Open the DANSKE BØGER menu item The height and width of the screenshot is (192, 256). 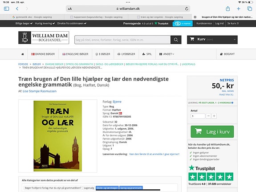tap(43, 54)
